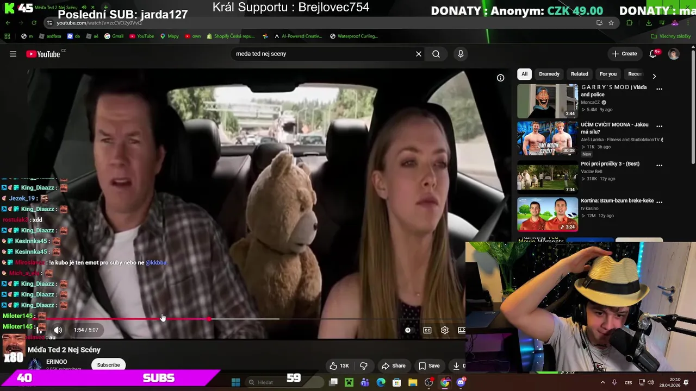Open the ERINOO channel name link
The image size is (696, 391).
57,362
